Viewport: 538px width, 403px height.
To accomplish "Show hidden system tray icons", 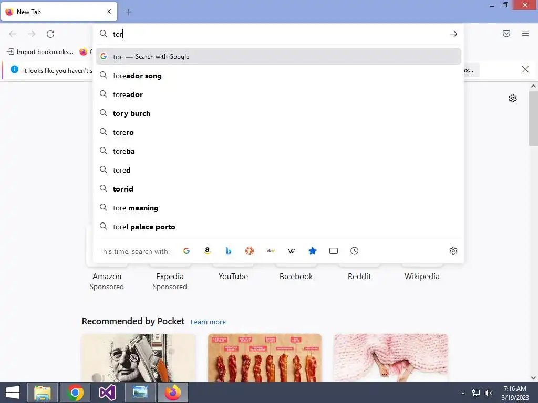I will (463, 393).
